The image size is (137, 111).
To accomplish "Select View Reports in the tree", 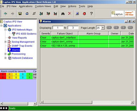I will (x=19, y=38).
